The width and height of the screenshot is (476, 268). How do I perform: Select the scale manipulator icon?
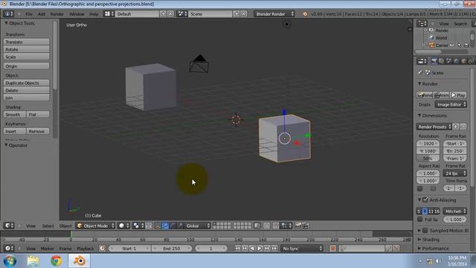[180, 226]
